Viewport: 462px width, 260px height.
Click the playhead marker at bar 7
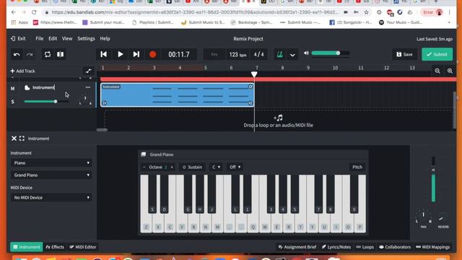[254, 74]
